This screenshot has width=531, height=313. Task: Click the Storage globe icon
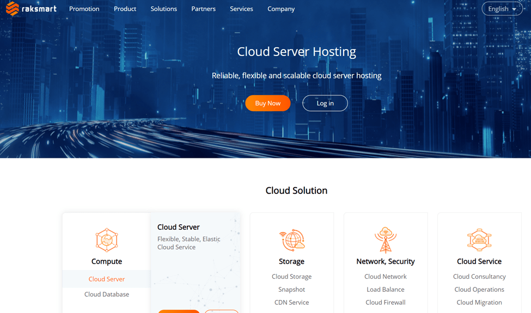(292, 240)
